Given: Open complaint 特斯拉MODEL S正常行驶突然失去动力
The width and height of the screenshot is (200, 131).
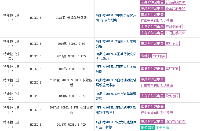Looking at the screenshot, I should 116,56.
